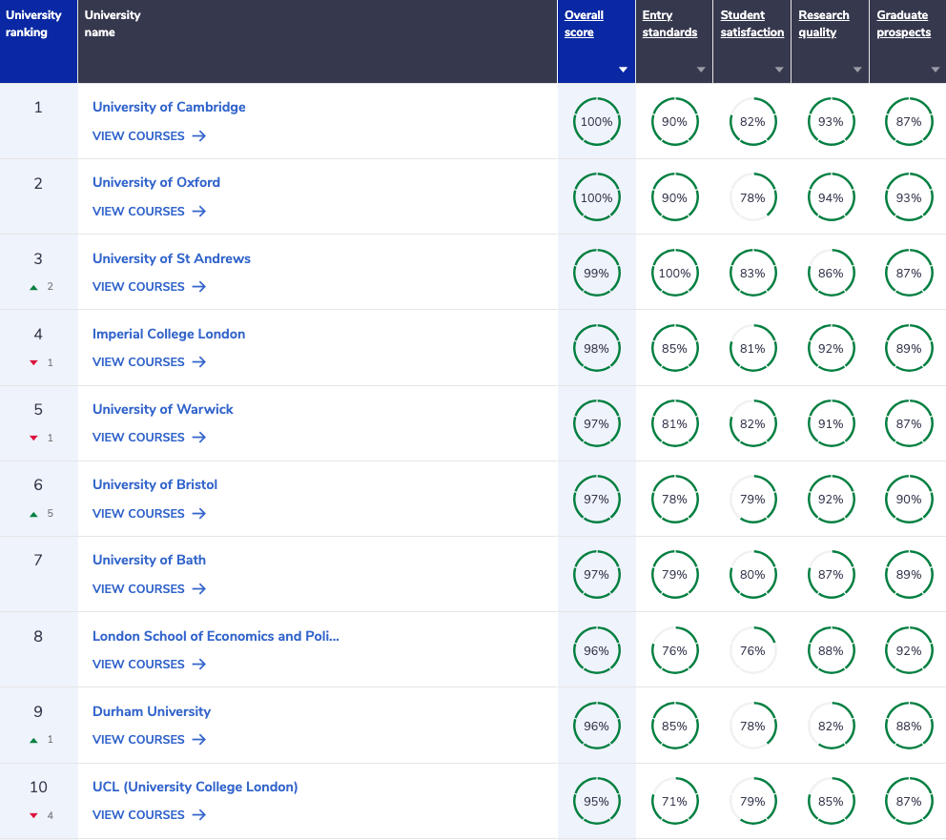Click the green rank-up triangle beside St Andrews

point(35,286)
